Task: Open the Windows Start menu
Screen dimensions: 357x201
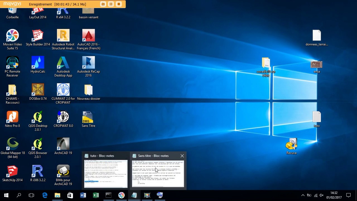Action: pos(6,195)
